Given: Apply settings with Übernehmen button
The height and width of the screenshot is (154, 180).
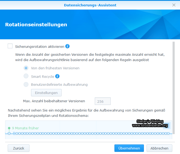Looking at the screenshot, I should coord(129,148).
